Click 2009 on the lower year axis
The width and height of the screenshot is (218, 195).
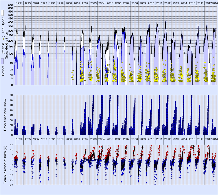pos(143,139)
